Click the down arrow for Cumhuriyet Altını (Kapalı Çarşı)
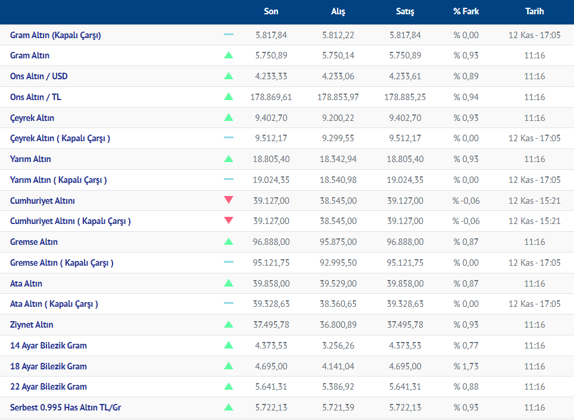This screenshot has height=420, width=574. click(x=229, y=221)
